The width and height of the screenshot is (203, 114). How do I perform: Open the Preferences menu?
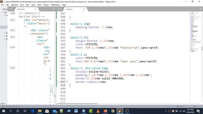point(56,5)
